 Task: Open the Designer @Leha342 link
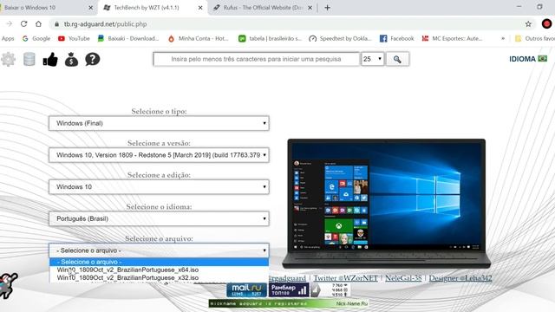click(460, 278)
